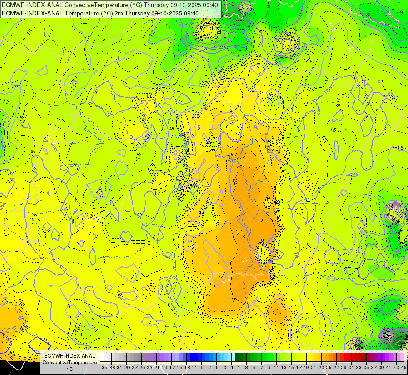Click the legend tick label 1
Viewport: 408px width, 375px height.
(239, 367)
